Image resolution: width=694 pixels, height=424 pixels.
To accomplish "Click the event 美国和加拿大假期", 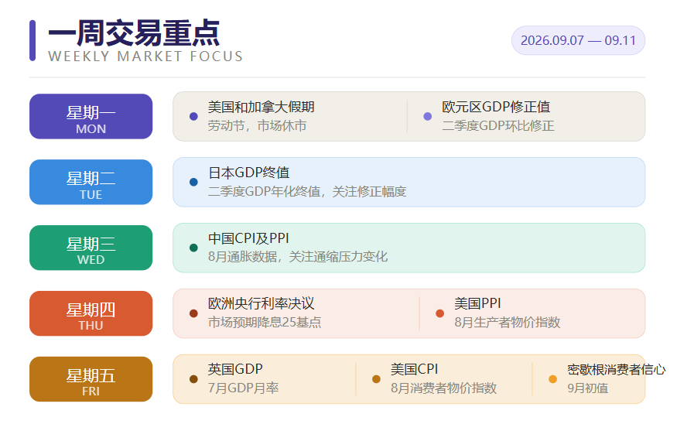I will coord(262,107).
